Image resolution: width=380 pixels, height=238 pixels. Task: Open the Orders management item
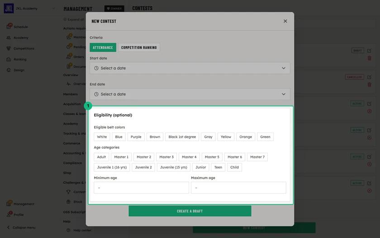click(79, 57)
